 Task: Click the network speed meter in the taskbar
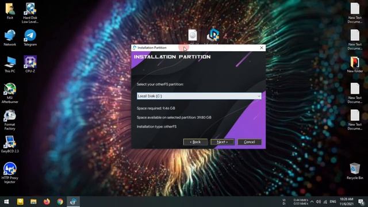[296, 202]
